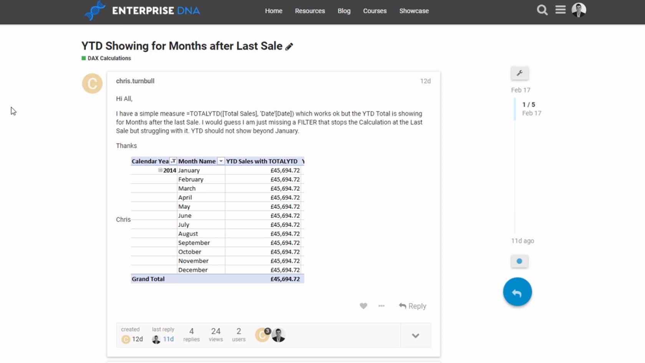Open the Resources menu item
Viewport: 645px width, 363px height.
(x=310, y=11)
